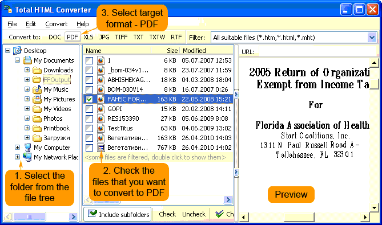Screen dimensions: 382x225
Task: Choose TIFF conversion format
Action: 121,37
